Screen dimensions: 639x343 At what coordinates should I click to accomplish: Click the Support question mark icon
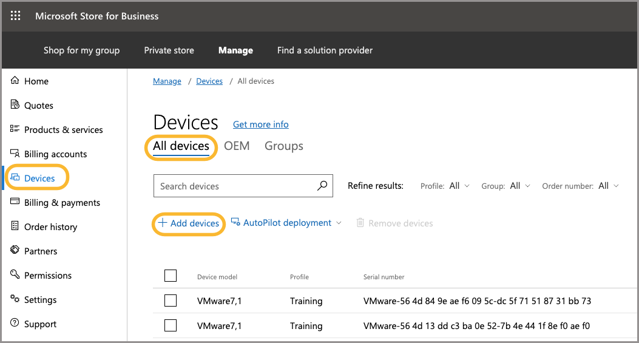15,324
